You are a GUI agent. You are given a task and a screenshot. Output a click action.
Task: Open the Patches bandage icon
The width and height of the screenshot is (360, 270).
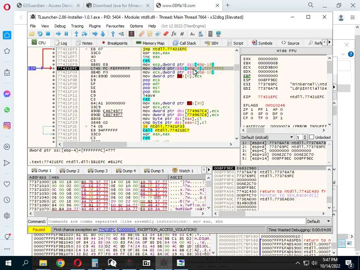[142, 34]
